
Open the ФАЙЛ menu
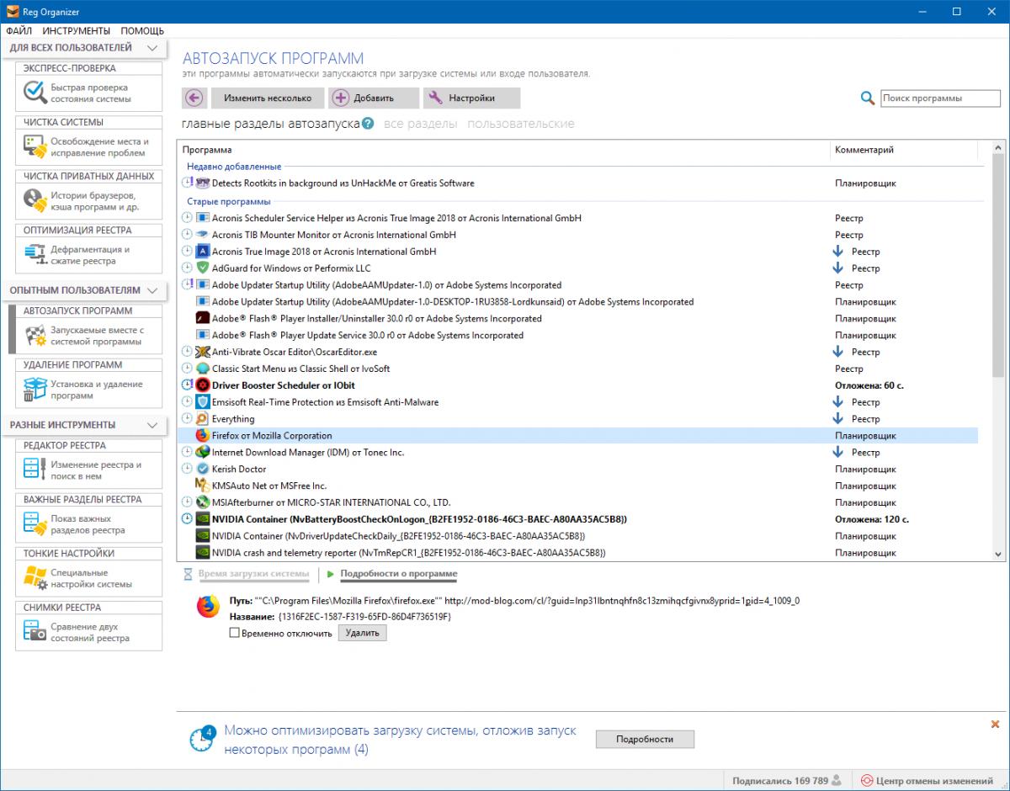coord(19,30)
